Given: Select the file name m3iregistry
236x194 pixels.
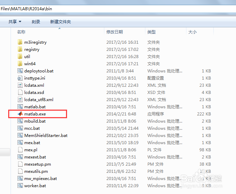Looking at the screenshot, I should pyautogui.click(x=35, y=42).
